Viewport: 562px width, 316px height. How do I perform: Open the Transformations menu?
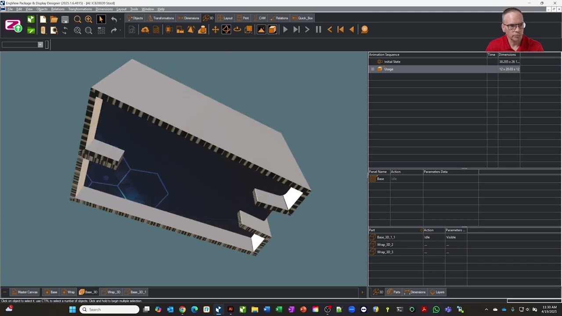pyautogui.click(x=80, y=9)
